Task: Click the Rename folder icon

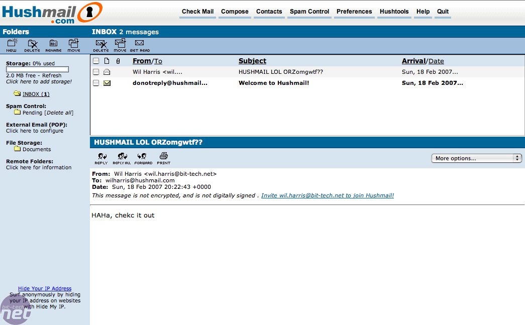Action: pyautogui.click(x=54, y=45)
